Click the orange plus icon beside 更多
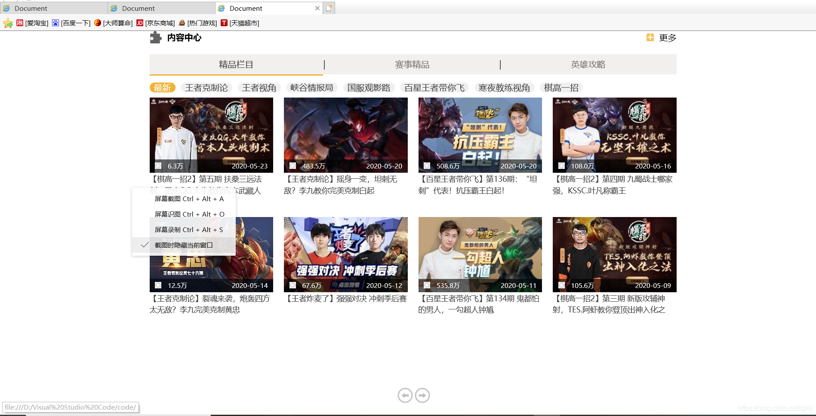816x416 pixels. (x=650, y=38)
